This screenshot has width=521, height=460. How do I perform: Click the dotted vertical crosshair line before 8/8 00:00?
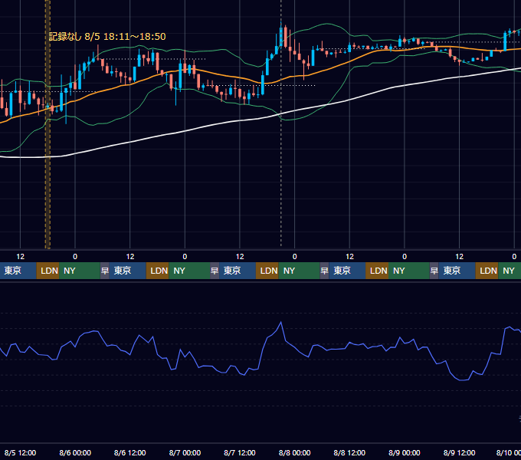click(281, 124)
